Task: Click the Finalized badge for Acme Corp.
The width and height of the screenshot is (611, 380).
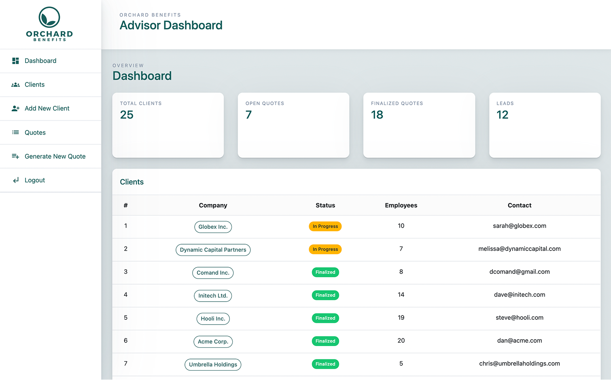Action: pyautogui.click(x=325, y=341)
